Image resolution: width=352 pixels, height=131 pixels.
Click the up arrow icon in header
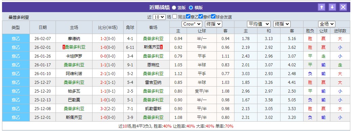[322, 7]
